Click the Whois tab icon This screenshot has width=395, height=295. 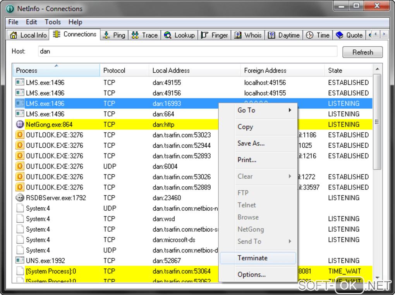tap(237, 35)
